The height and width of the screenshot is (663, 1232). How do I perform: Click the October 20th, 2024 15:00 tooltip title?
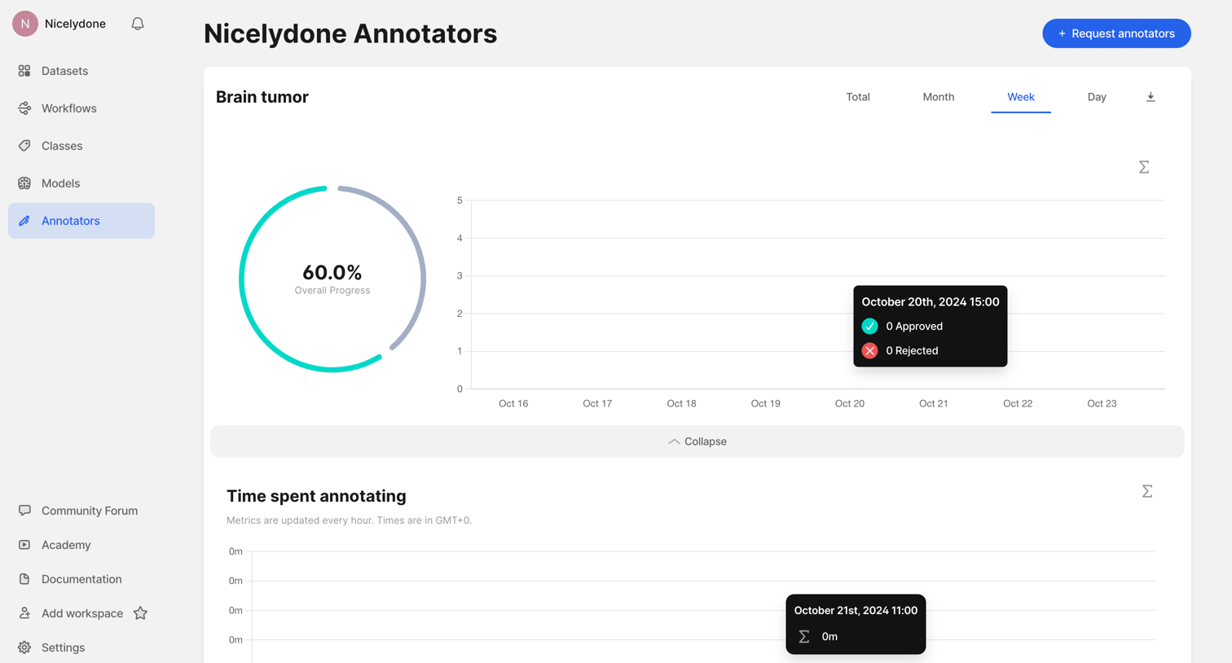931,301
